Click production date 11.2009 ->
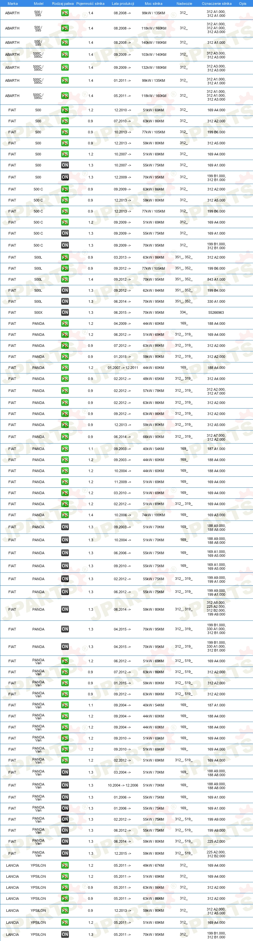The width and height of the screenshot is (253, 941). point(123,482)
